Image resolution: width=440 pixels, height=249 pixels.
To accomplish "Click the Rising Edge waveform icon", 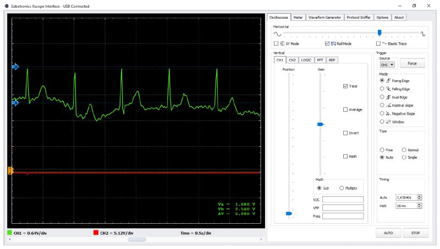I will (x=388, y=80).
